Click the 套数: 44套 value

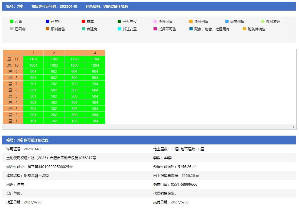(163, 158)
